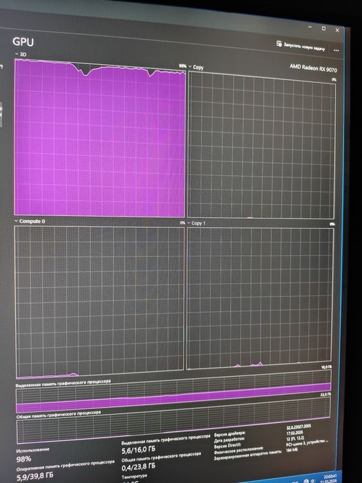Click the Дата разработки label

tap(230, 440)
